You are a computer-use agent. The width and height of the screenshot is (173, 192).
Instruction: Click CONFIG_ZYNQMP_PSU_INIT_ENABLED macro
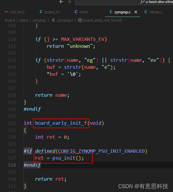coord(101,151)
